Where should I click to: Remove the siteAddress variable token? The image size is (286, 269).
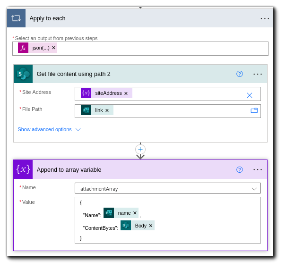(126, 93)
